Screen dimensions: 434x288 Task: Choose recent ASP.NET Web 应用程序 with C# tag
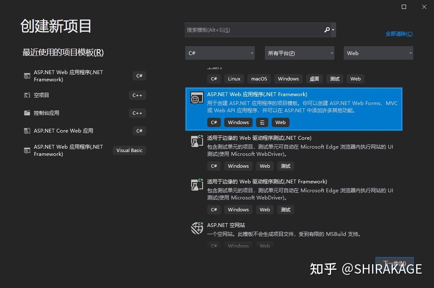85,76
